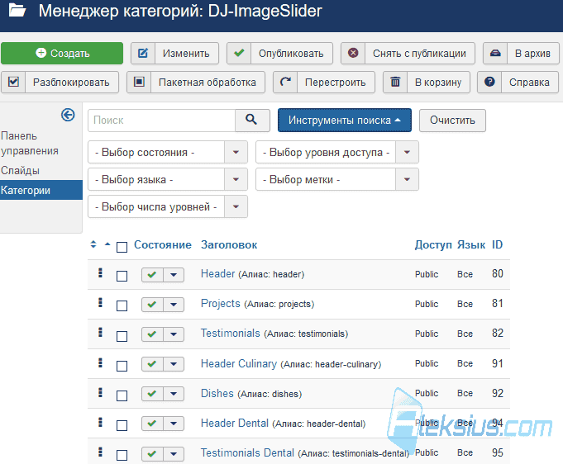Check the select-all checkbox in table header
Image resolution: width=563 pixels, height=464 pixels.
[x=122, y=247]
